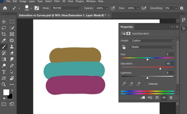Enable the Colorize checkbox
This screenshot has height=114, width=187.
coord(146,84)
